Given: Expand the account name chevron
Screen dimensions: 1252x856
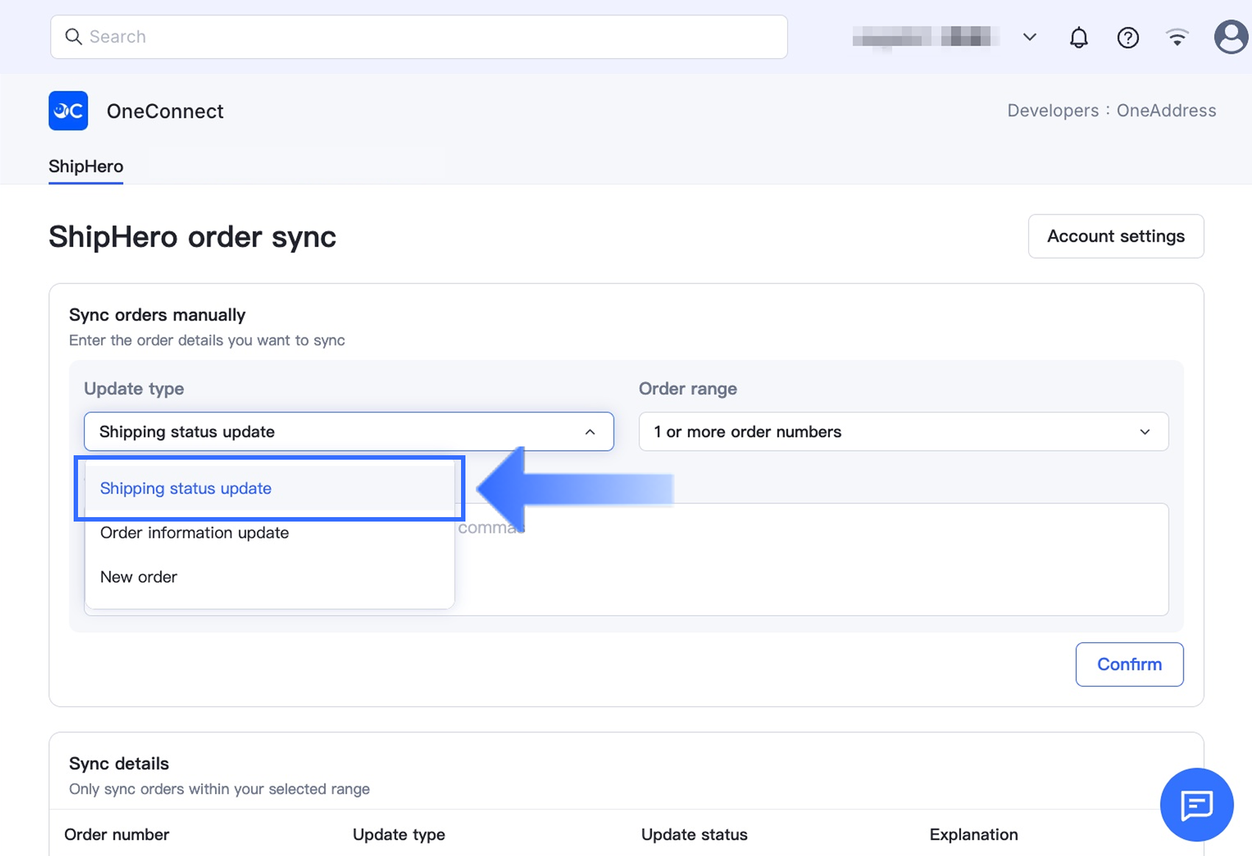Looking at the screenshot, I should [x=1030, y=37].
